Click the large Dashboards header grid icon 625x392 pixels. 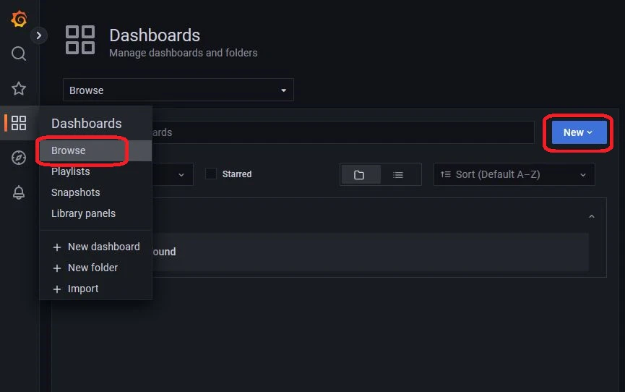click(80, 40)
